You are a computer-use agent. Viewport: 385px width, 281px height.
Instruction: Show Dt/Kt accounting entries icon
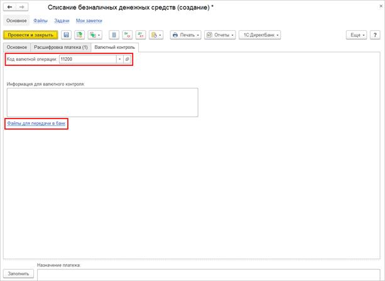(x=127, y=35)
